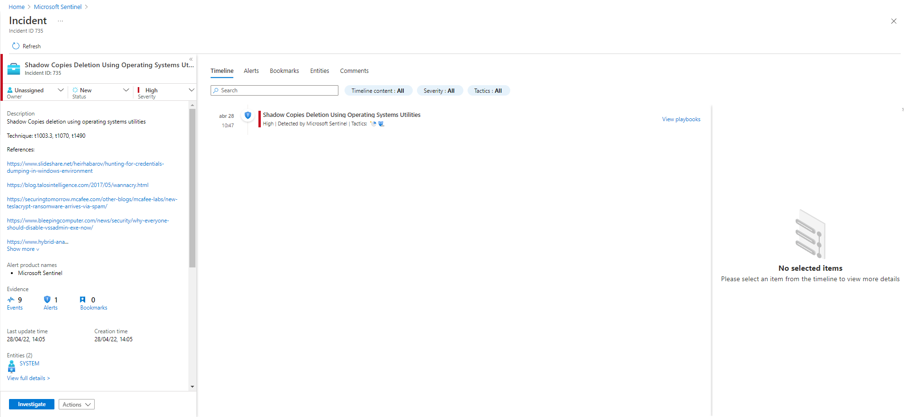Viewport: 904px width, 417px height.
Task: Click the SYSTEM entity account icon
Action: (x=12, y=366)
